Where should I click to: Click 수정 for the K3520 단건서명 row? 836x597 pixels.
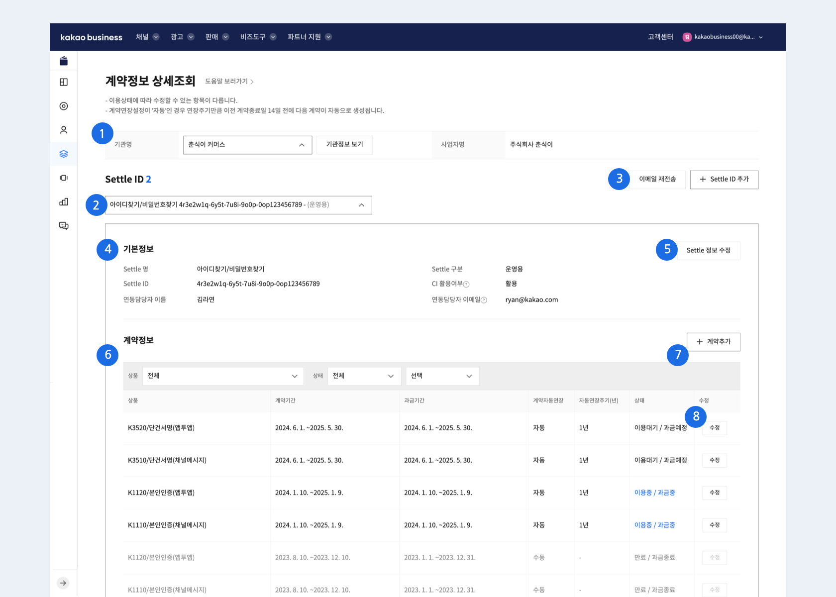point(714,428)
